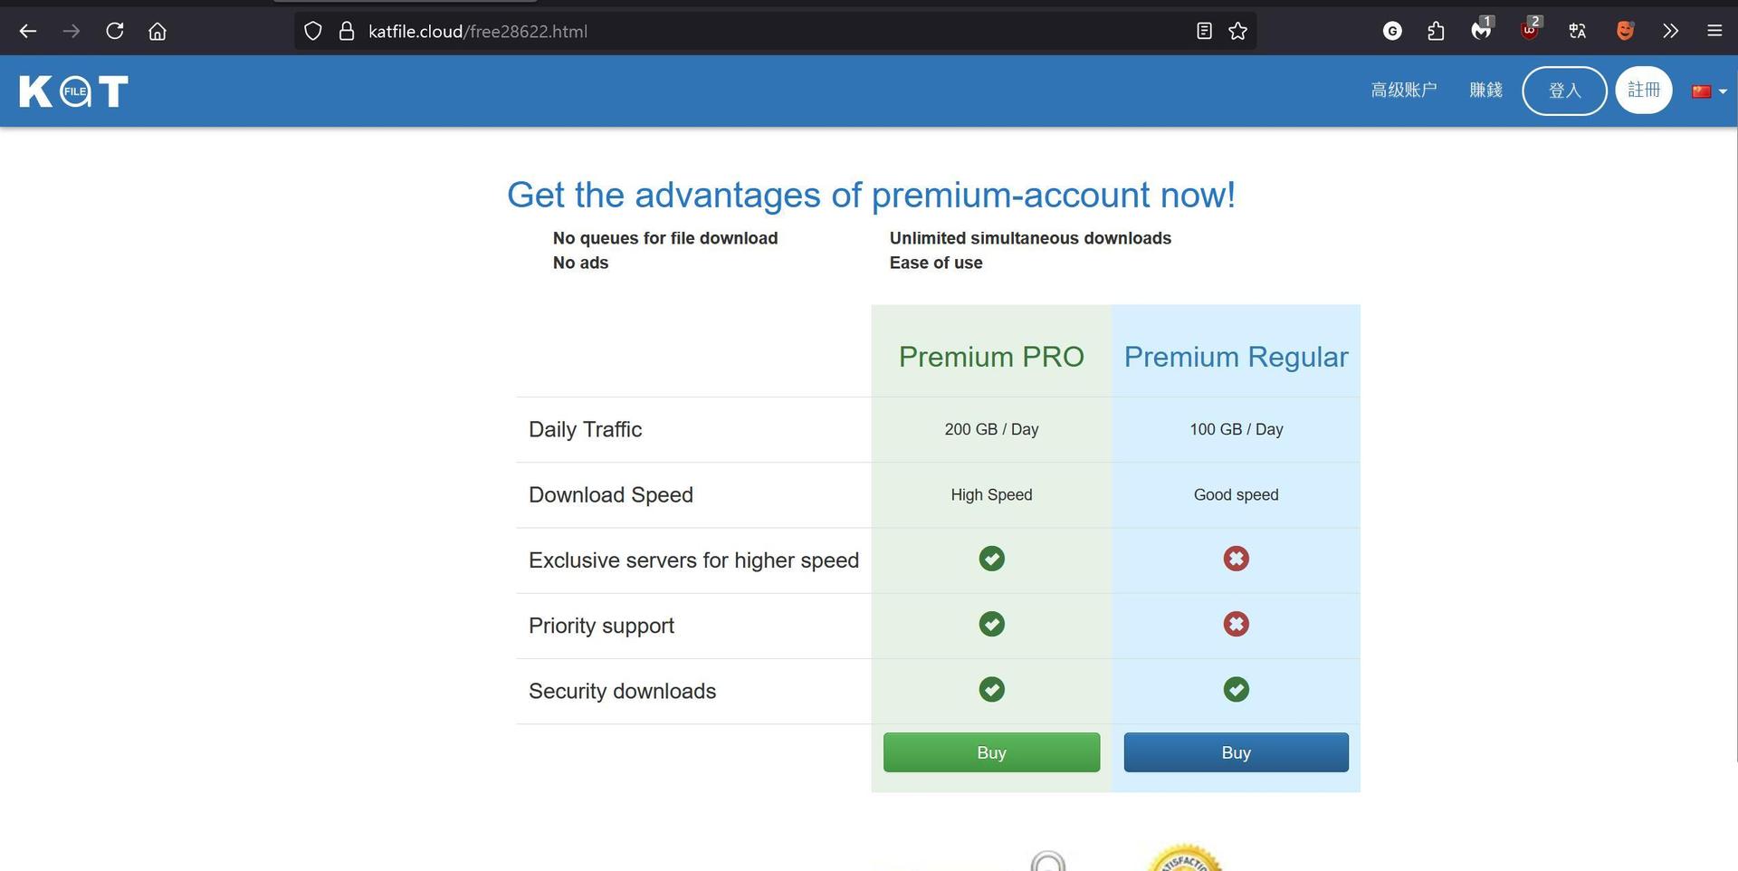Viewport: 1738px width, 871px height.
Task: Click the translate extension icon
Action: tap(1577, 32)
